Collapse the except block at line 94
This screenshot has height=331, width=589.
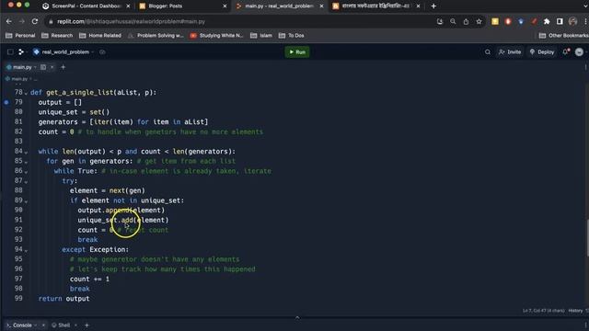pyautogui.click(x=26, y=250)
